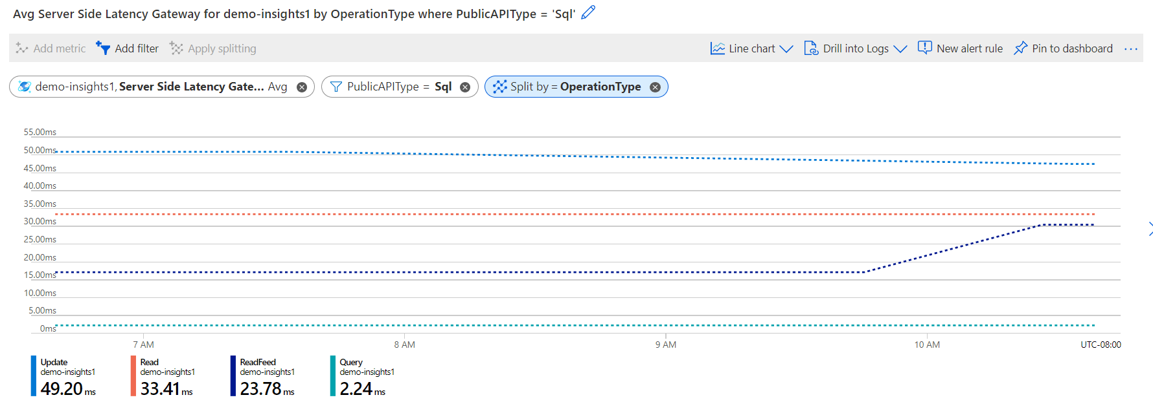
Task: Click the chart title text
Action: point(294,14)
